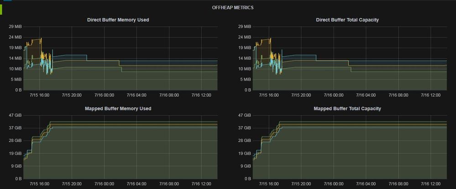Screen dimensions: 456x189
Task: Click 10 MiB label in Direct Buffer Memory Used
Action: coord(16,69)
